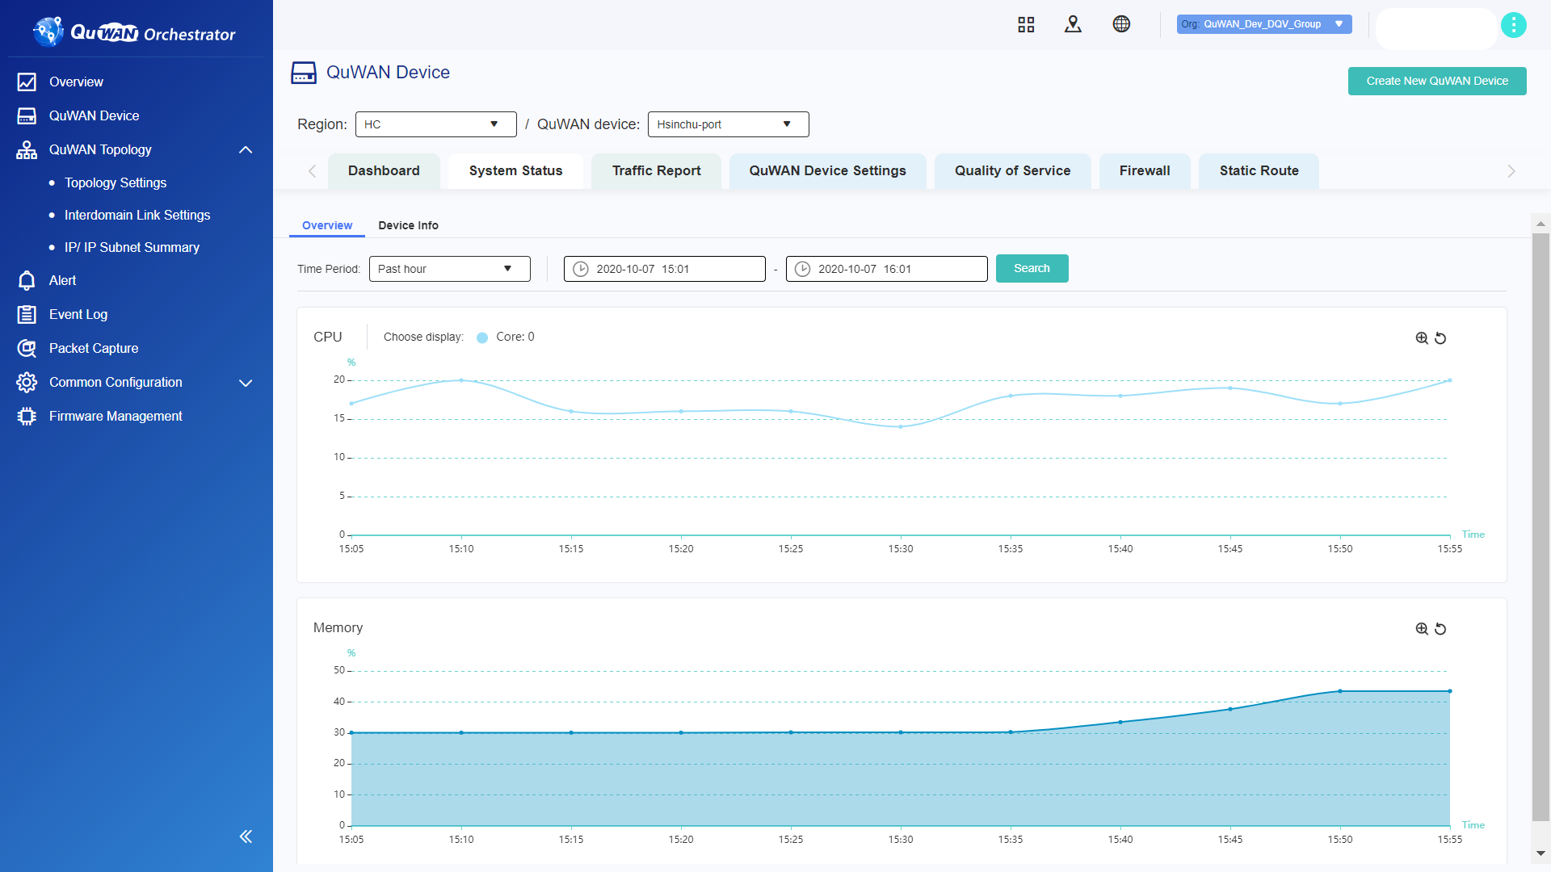Click the Search button

1032,269
